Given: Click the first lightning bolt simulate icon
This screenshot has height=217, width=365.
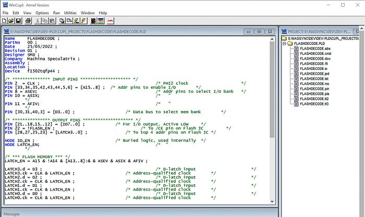Looking at the screenshot, I should (x=76, y=21).
